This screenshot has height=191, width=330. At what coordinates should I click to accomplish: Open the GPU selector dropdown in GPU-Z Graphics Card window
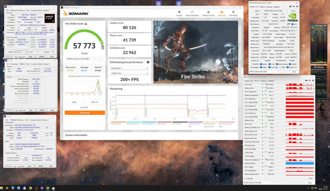(263, 72)
